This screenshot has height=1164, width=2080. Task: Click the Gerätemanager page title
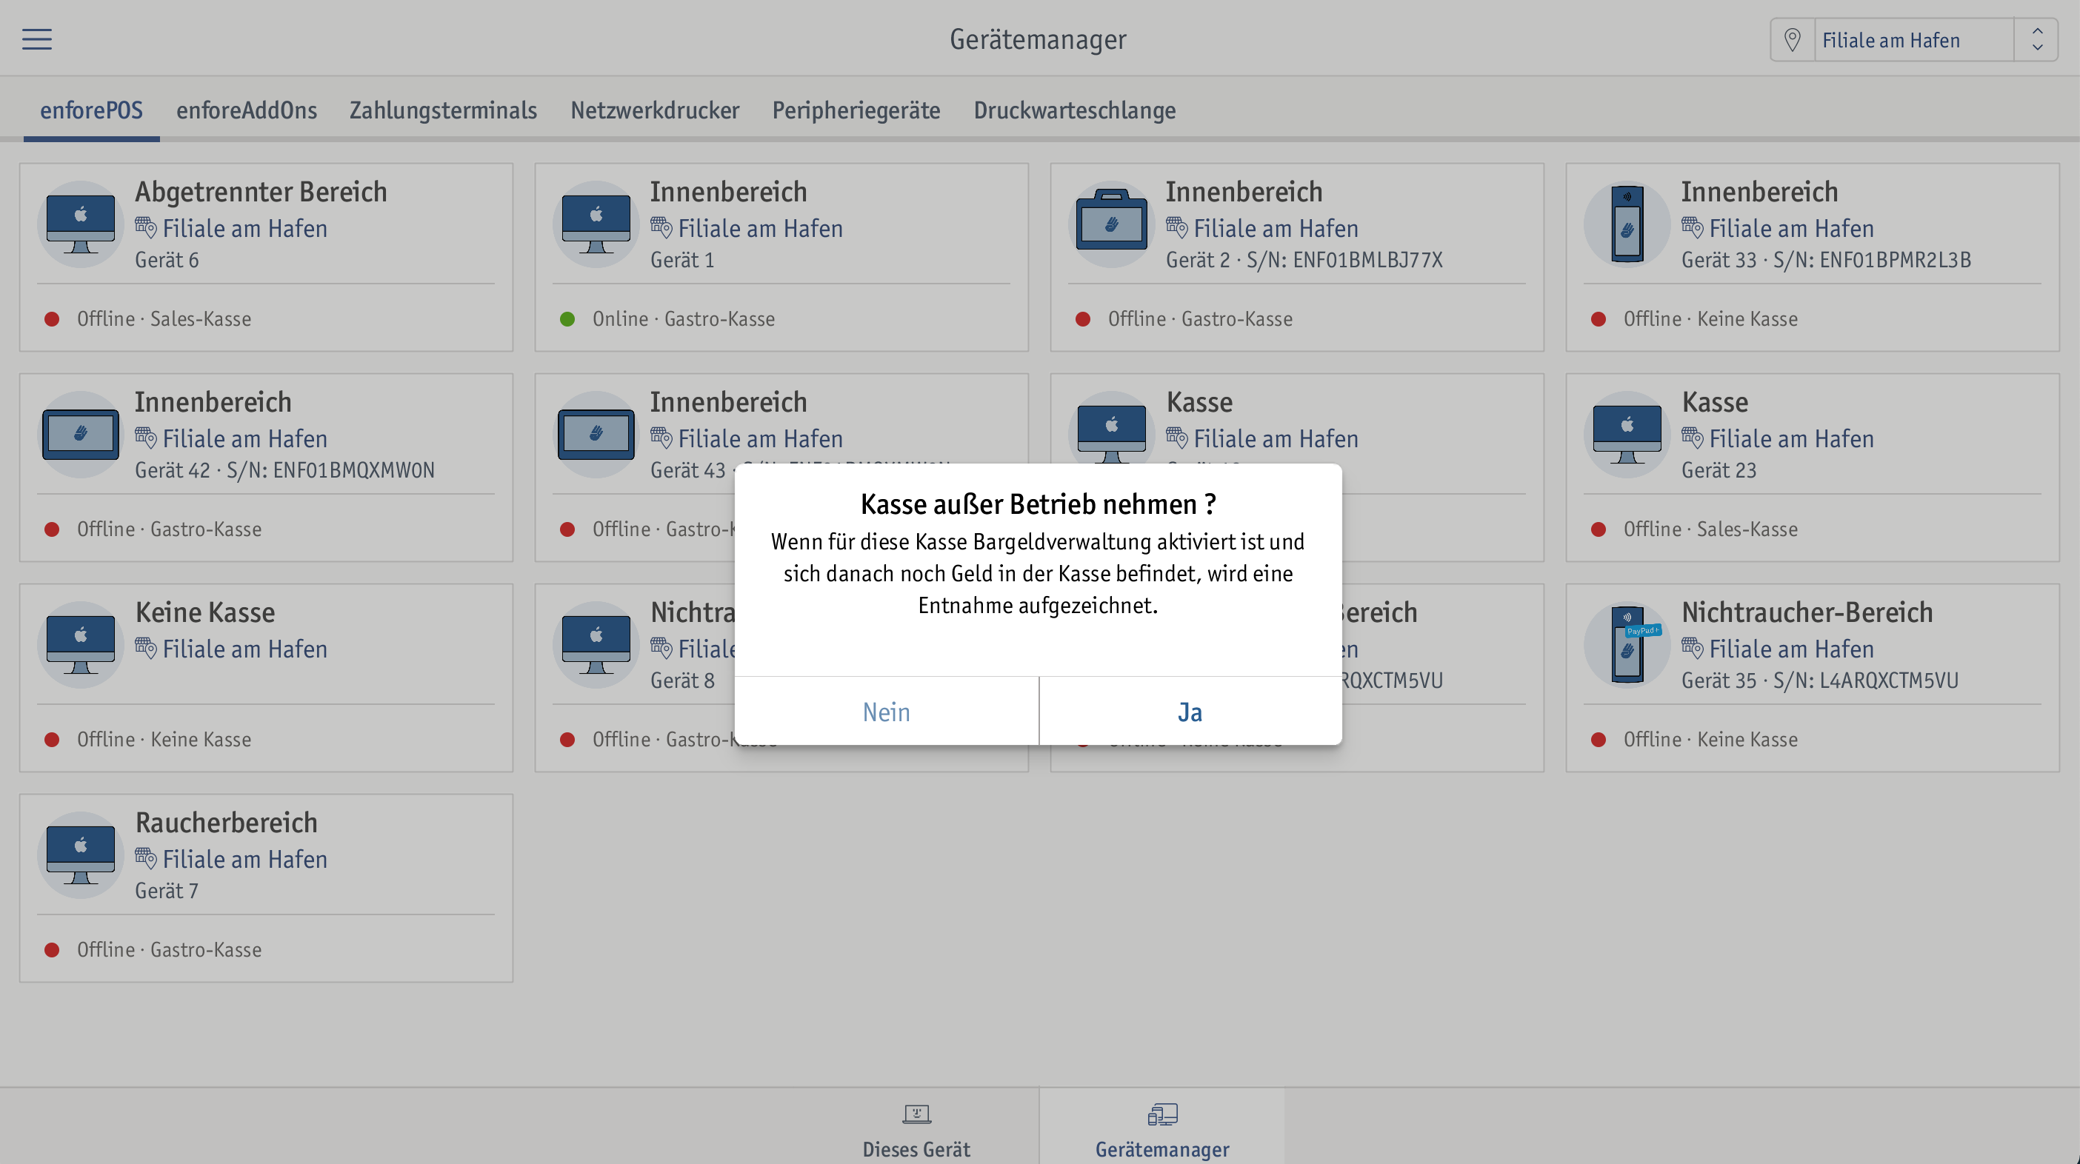click(1038, 39)
